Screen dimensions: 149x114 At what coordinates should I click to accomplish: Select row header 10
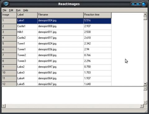tap(9, 73)
